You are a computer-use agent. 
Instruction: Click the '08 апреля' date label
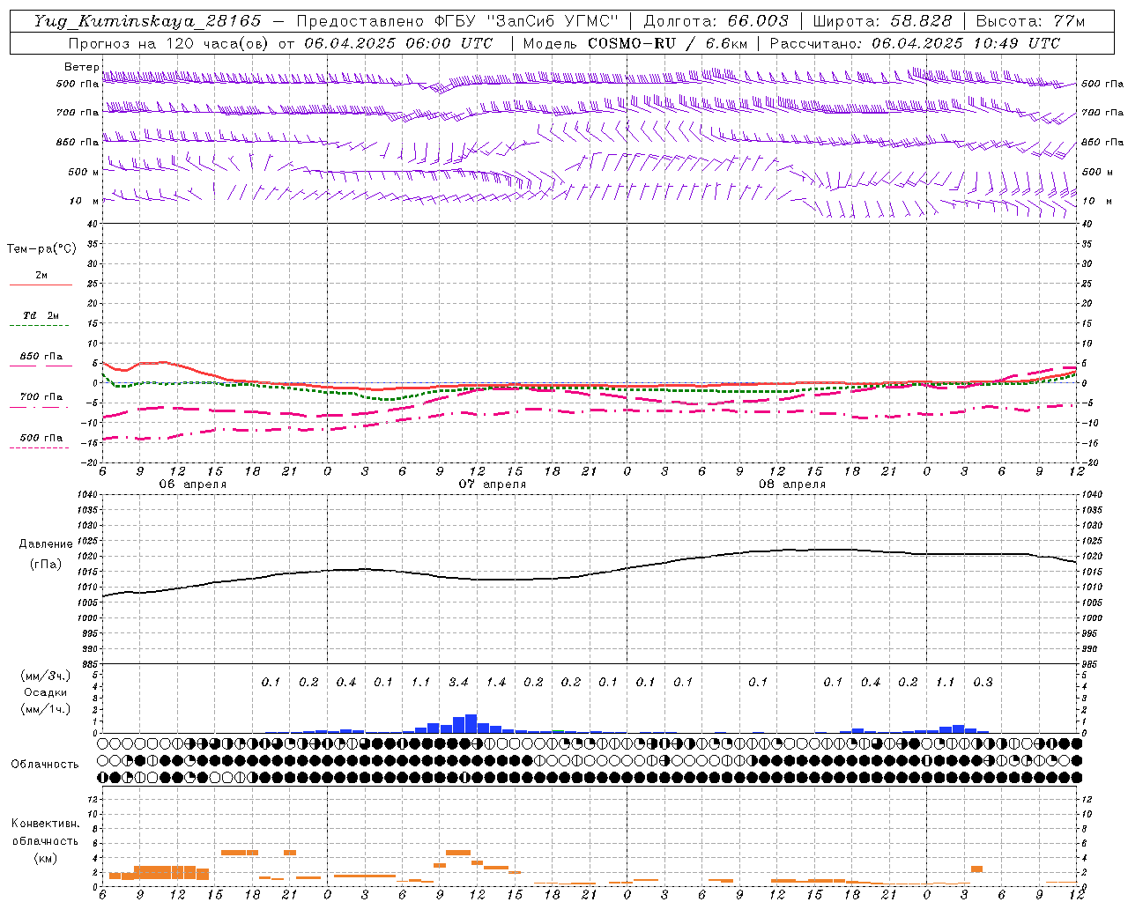click(x=791, y=484)
